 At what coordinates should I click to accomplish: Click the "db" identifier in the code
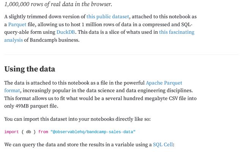[x=28, y=132]
